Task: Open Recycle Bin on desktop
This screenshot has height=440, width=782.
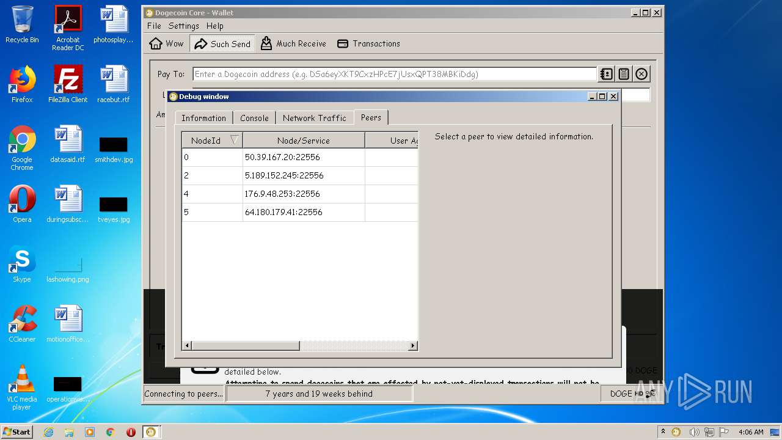Action: point(22,25)
